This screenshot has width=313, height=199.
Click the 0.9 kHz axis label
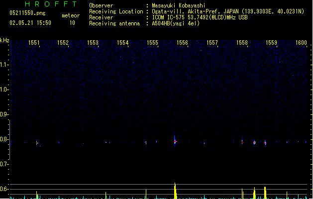(x=4, y=114)
